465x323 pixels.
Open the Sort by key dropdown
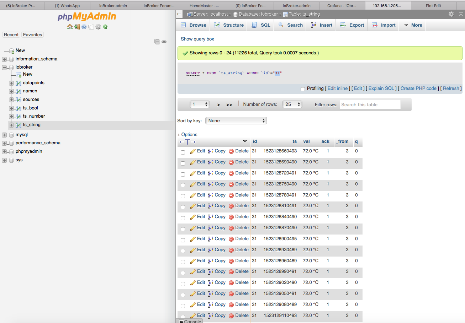pyautogui.click(x=236, y=121)
